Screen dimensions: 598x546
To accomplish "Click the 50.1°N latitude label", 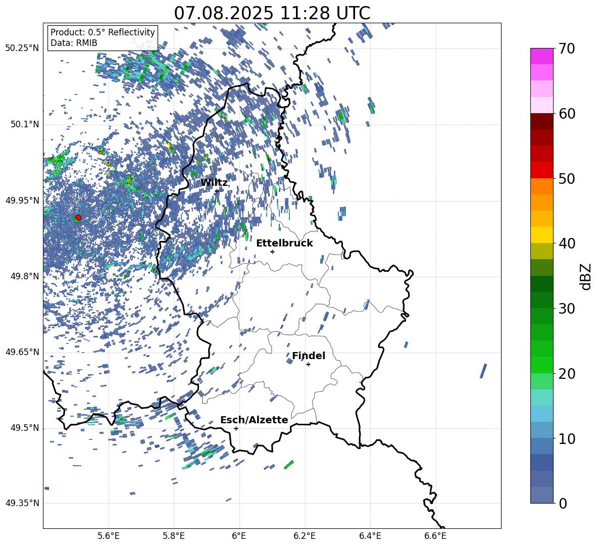I will [24, 124].
